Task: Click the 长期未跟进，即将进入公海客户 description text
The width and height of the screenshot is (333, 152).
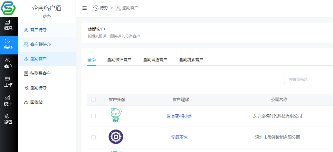Action: point(114,36)
